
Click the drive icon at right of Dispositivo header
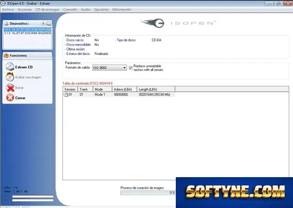click(49, 23)
